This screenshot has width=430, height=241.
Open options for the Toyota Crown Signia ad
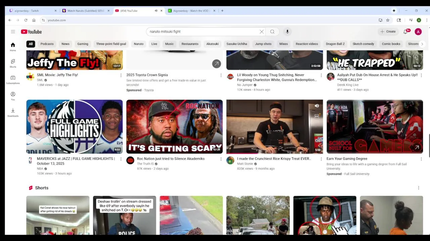(x=221, y=75)
